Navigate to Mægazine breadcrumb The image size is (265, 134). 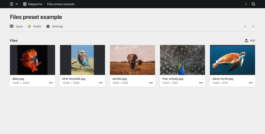click(35, 4)
